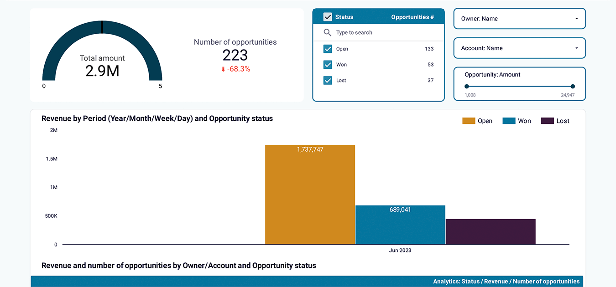Toggle the Status select-all checkbox
This screenshot has height=287, width=616.
(x=328, y=17)
